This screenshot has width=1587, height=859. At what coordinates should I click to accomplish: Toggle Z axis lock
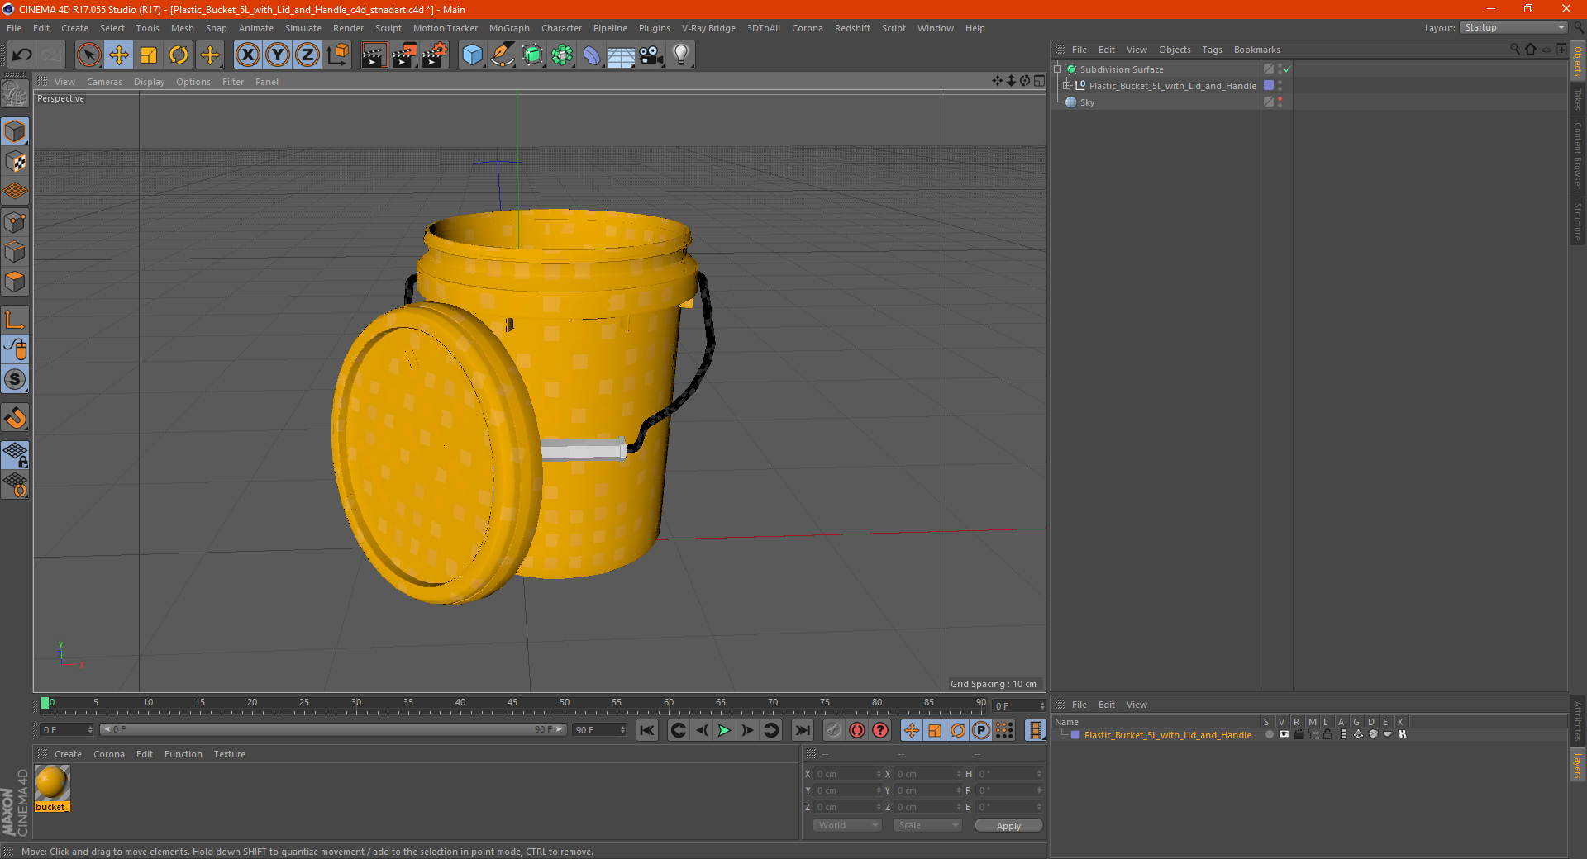[307, 55]
